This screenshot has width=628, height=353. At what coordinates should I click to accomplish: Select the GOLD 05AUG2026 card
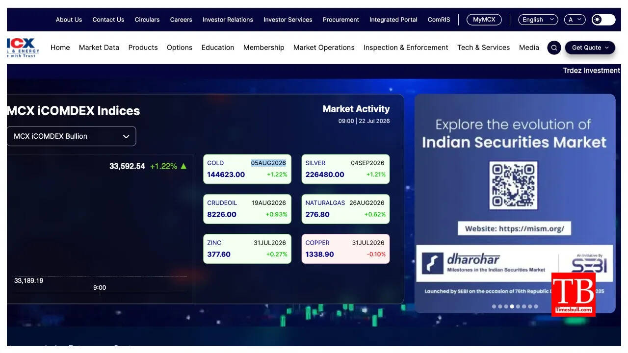(x=247, y=169)
